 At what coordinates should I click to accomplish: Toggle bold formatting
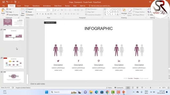coord(37,14)
